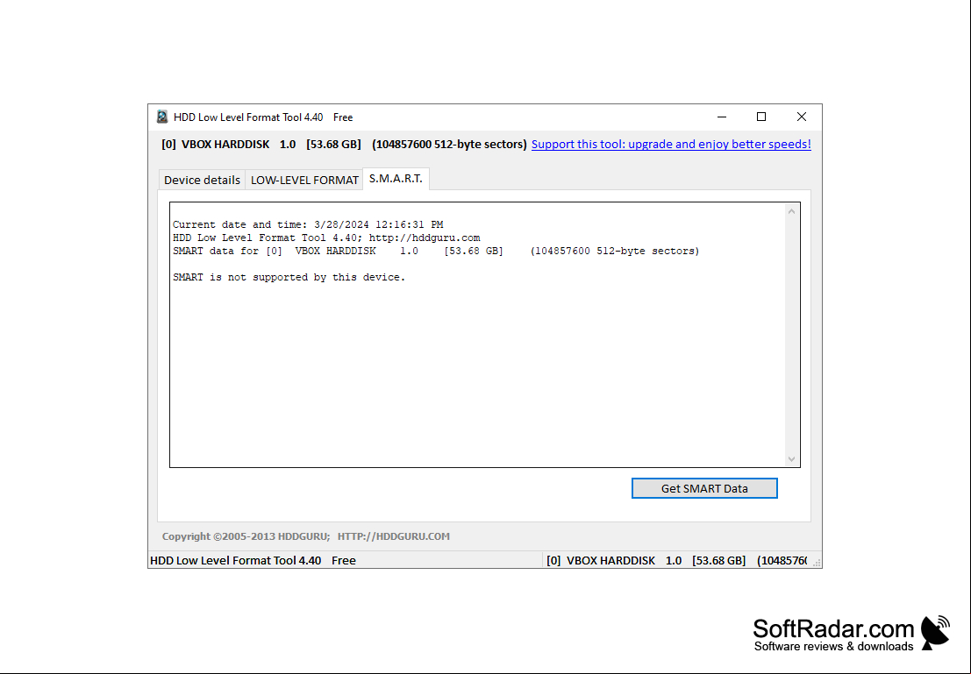Click status bar 'HDD Low Level Format Tool 4.40 Free'

(x=253, y=561)
